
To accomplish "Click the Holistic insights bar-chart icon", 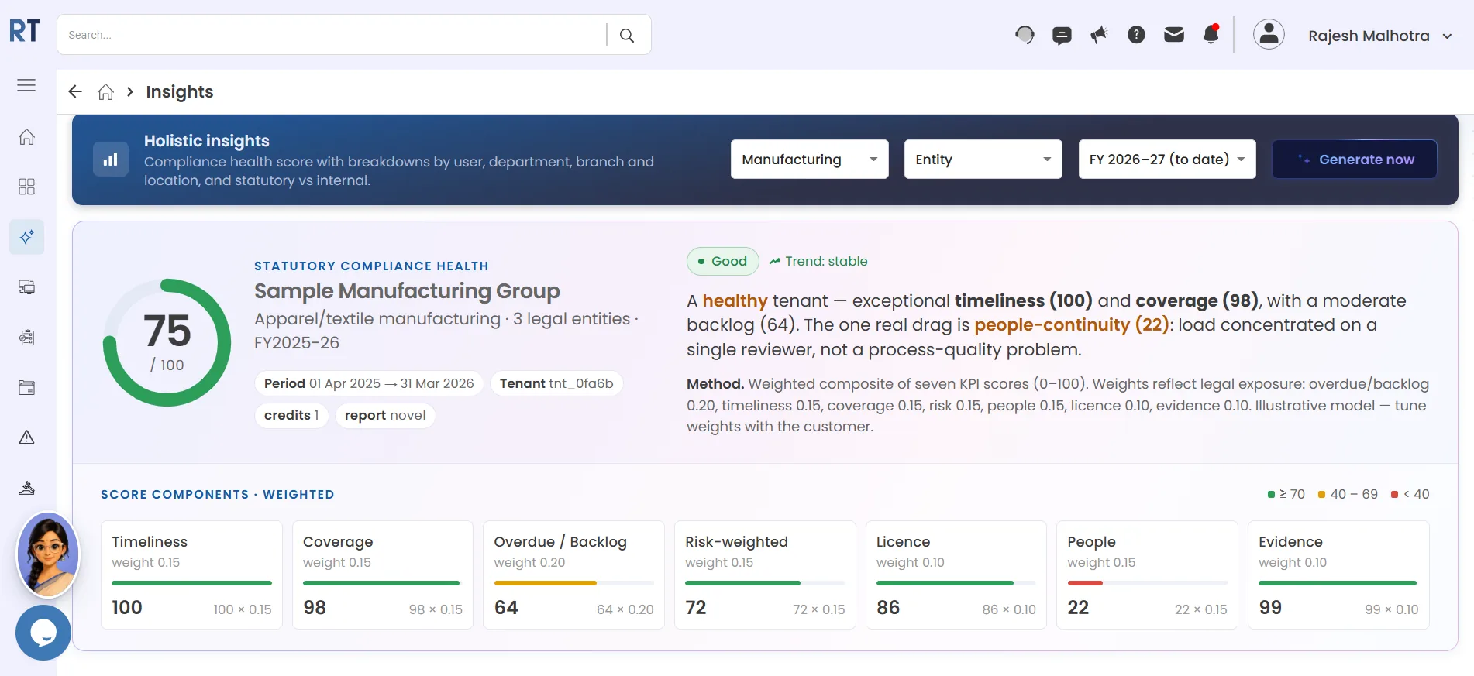I will (x=111, y=160).
